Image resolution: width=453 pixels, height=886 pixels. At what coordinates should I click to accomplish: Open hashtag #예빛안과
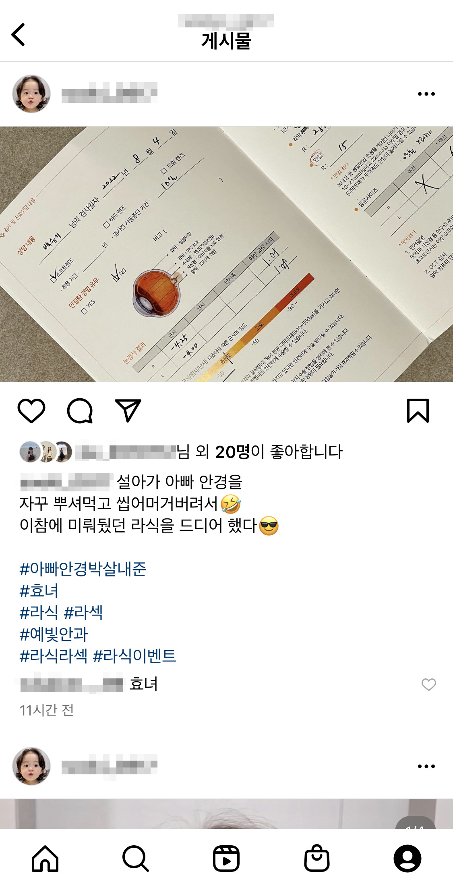tap(54, 634)
